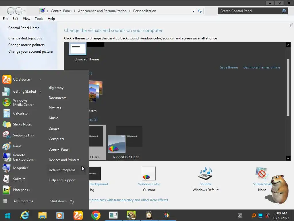Open Documents from the Start menu

point(57,98)
